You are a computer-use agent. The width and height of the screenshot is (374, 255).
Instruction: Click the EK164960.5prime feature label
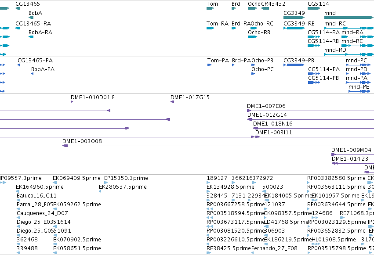click(x=40, y=187)
